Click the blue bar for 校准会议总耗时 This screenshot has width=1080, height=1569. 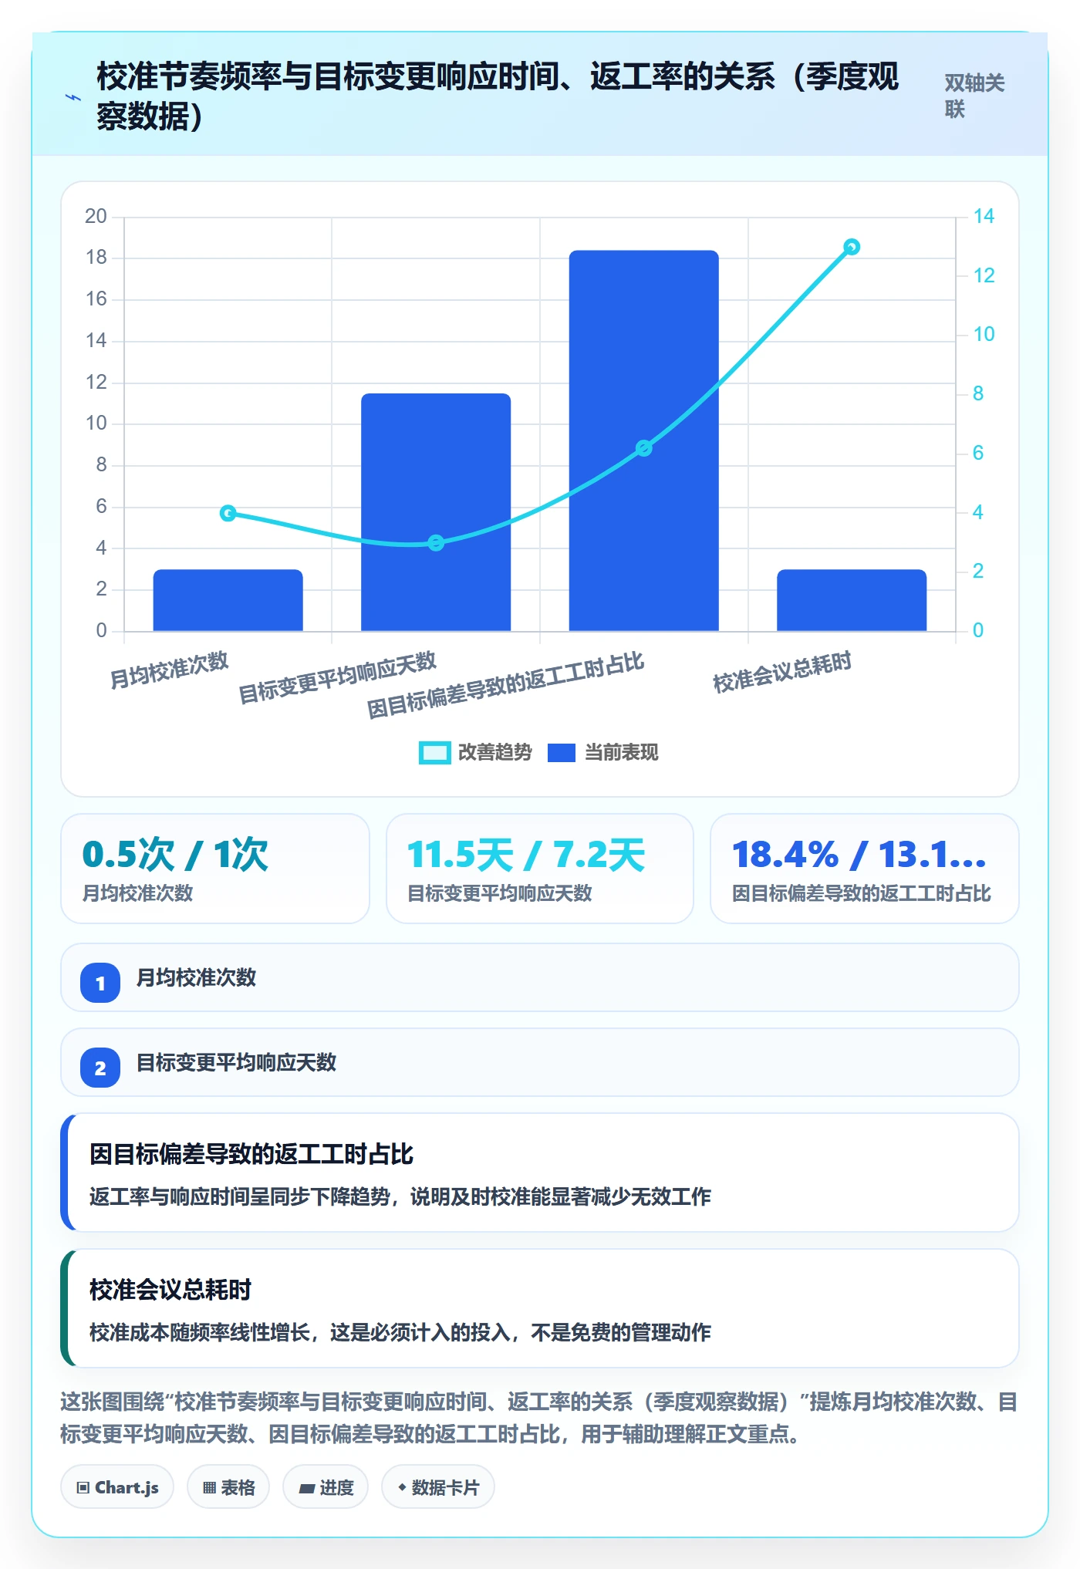coord(852,600)
